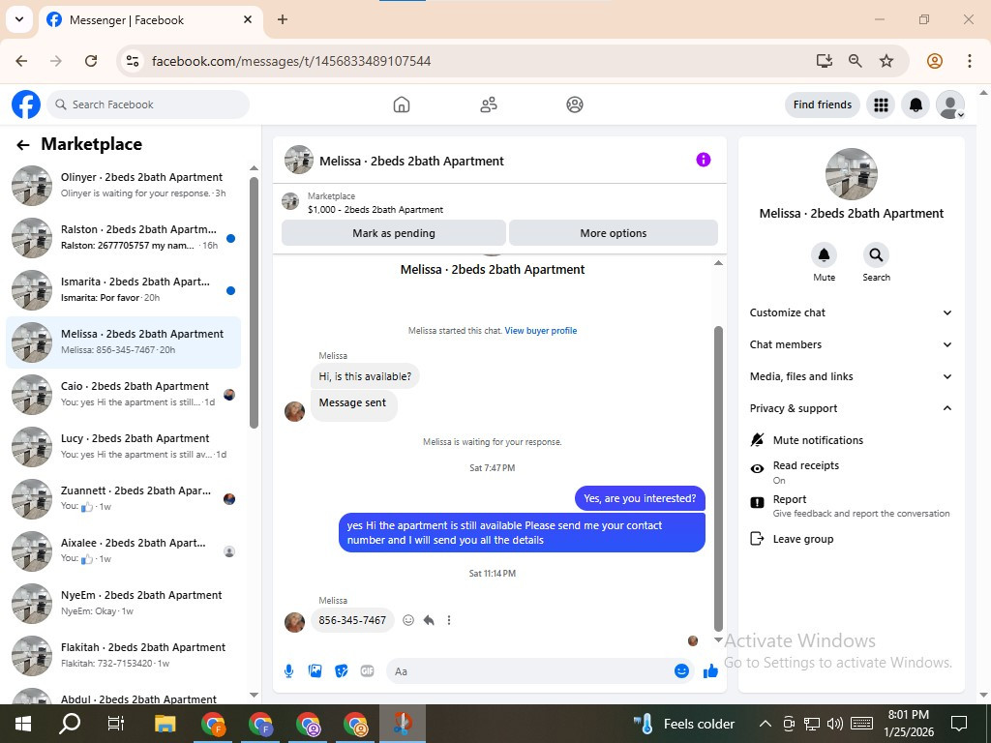
Task: Expand Chat members section
Action: click(850, 344)
